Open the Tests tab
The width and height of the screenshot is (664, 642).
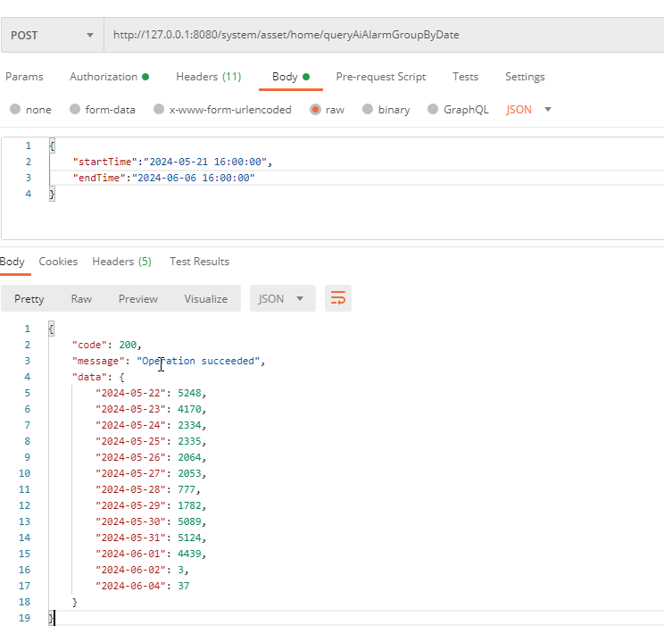coord(465,77)
